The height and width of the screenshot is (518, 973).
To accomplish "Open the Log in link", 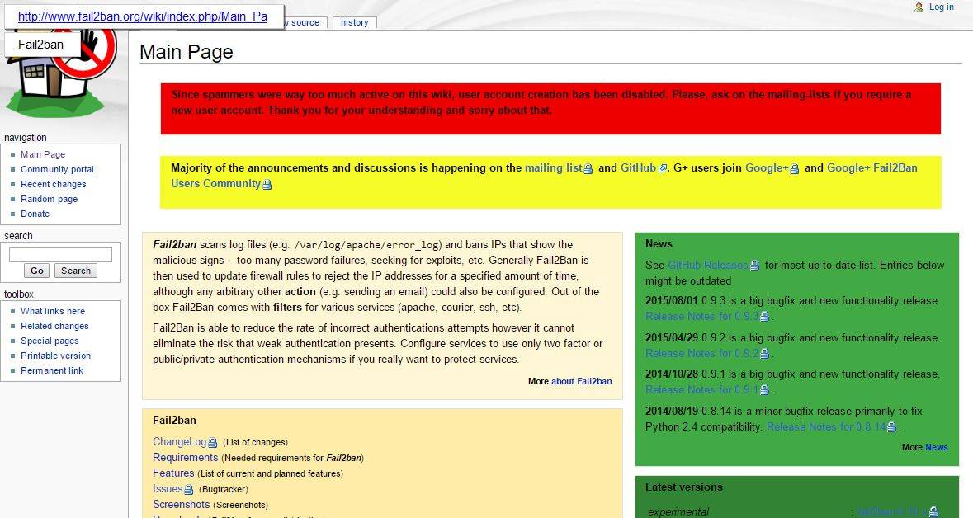I will [942, 7].
